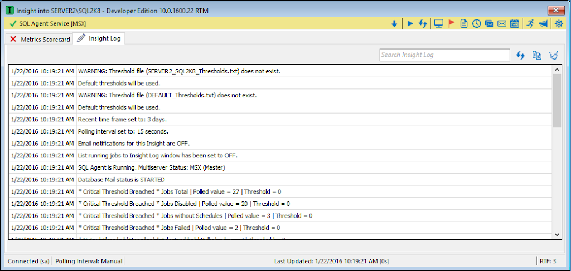Click the log scrollbar up arrow
This screenshot has height=271, width=571.
coord(557,70)
